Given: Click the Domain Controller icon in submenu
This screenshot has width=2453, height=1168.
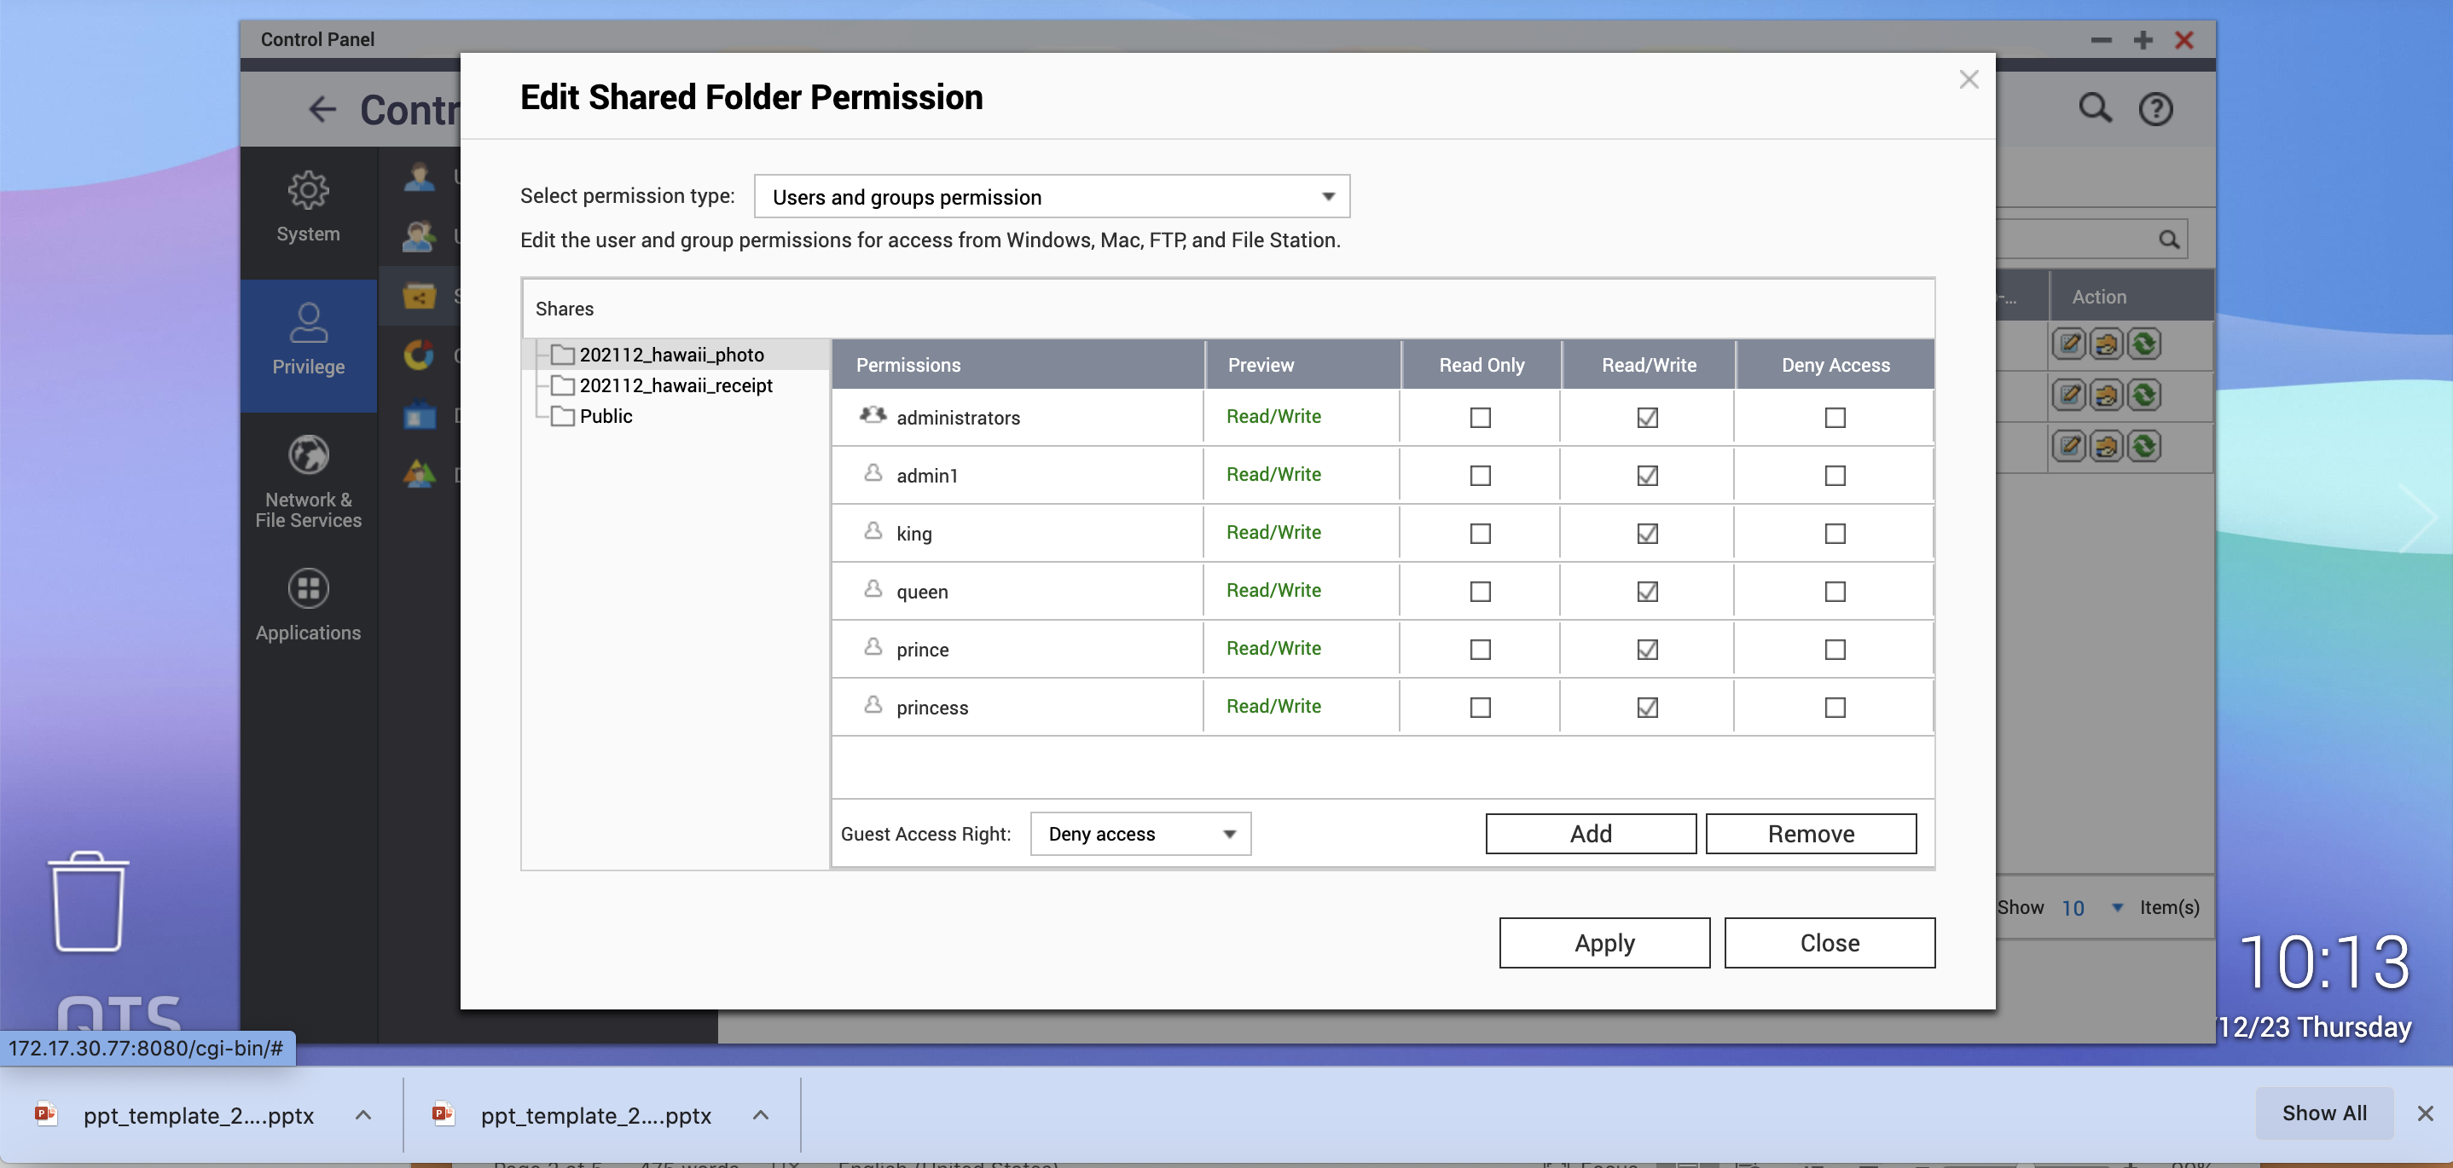Looking at the screenshot, I should (419, 474).
